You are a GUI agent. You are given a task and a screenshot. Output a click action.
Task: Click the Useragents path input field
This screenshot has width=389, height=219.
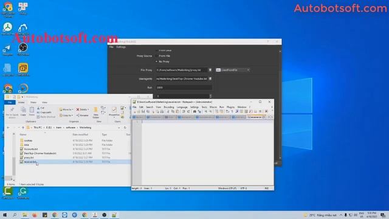[181, 78]
